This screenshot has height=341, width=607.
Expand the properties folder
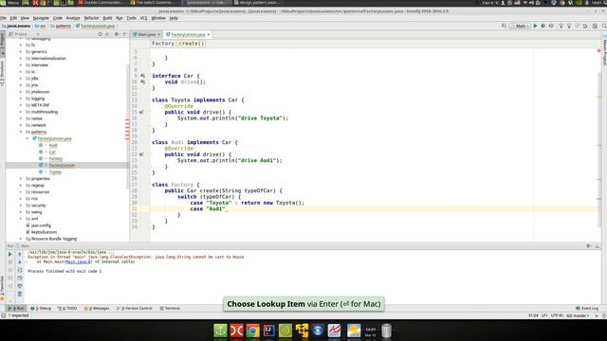click(21, 179)
